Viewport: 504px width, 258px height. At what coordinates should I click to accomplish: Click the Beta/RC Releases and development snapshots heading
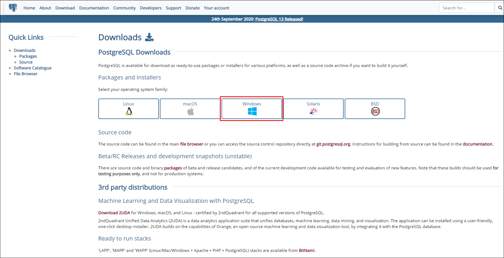pos(175,156)
